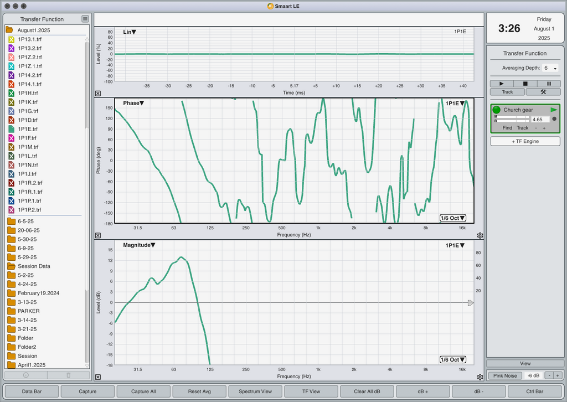Click the Church gear input level meter
The width and height of the screenshot is (567, 402).
pos(512,118)
